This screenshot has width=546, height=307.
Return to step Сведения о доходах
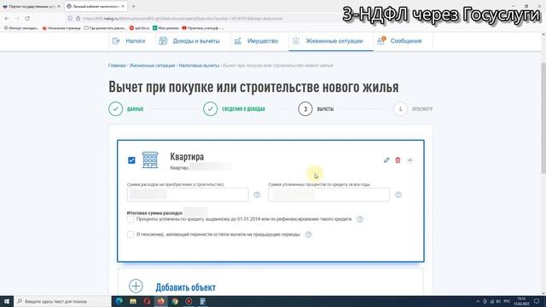pos(211,109)
